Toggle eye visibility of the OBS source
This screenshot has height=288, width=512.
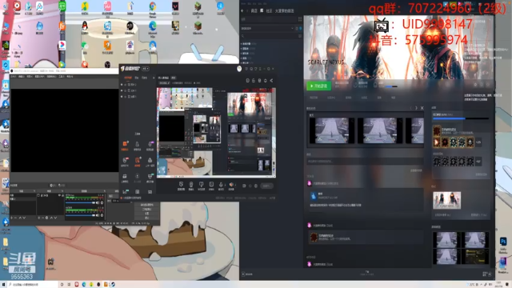pos(59,195)
